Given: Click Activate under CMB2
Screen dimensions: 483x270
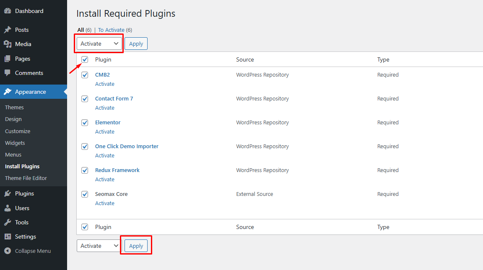Looking at the screenshot, I should (105, 84).
